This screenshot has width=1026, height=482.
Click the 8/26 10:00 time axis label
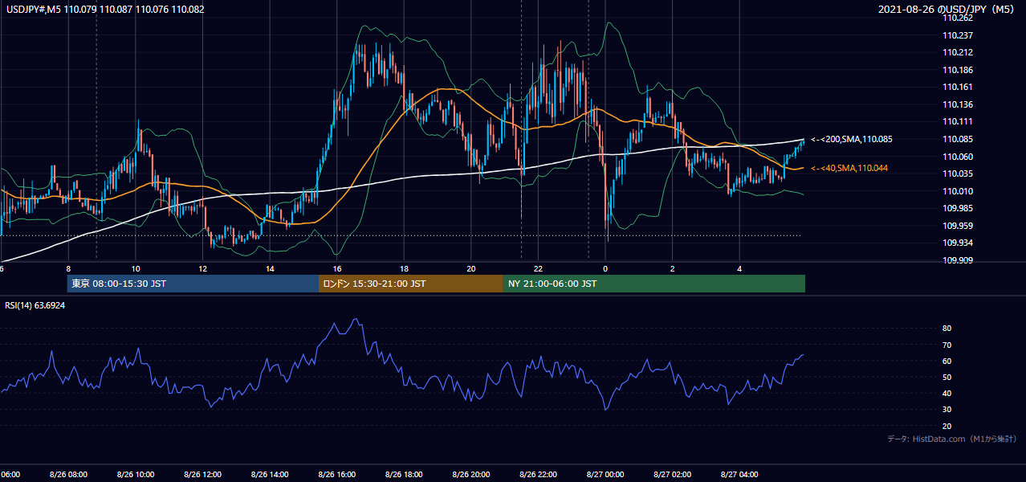click(136, 475)
